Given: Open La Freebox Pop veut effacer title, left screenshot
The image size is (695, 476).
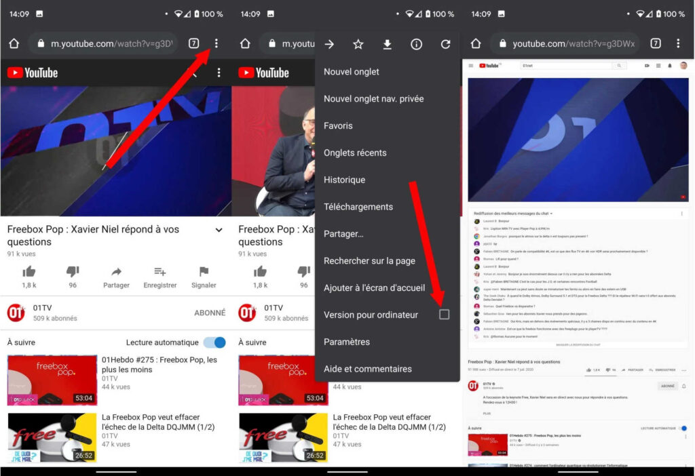Looking at the screenshot, I should [x=157, y=422].
